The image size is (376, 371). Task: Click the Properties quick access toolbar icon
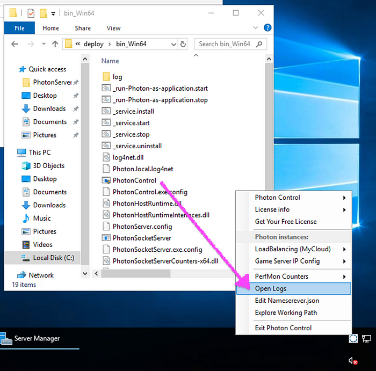click(x=31, y=13)
